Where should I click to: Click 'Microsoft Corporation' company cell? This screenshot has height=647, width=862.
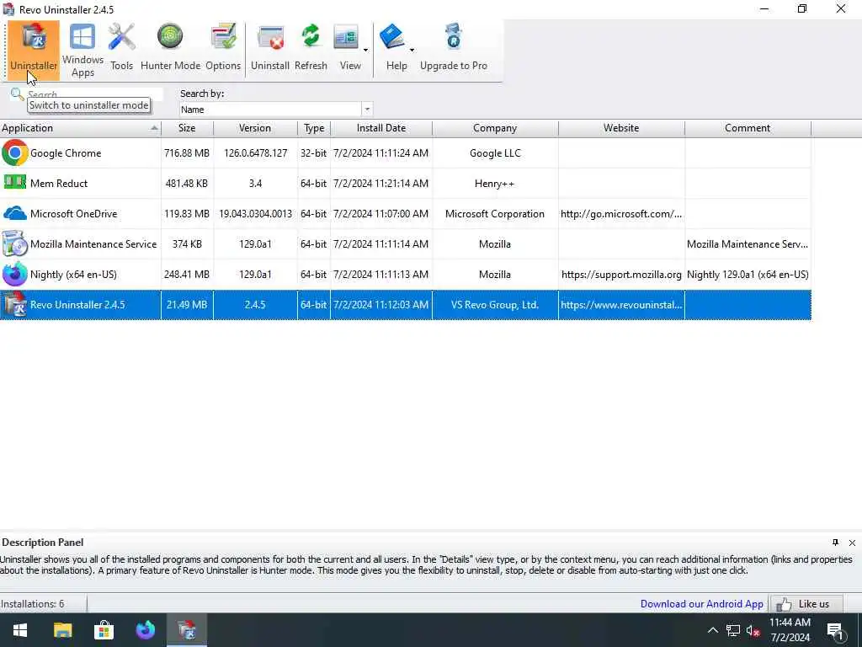click(x=495, y=213)
